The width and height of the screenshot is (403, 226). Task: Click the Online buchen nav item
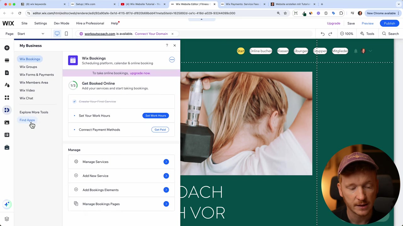[261, 51]
